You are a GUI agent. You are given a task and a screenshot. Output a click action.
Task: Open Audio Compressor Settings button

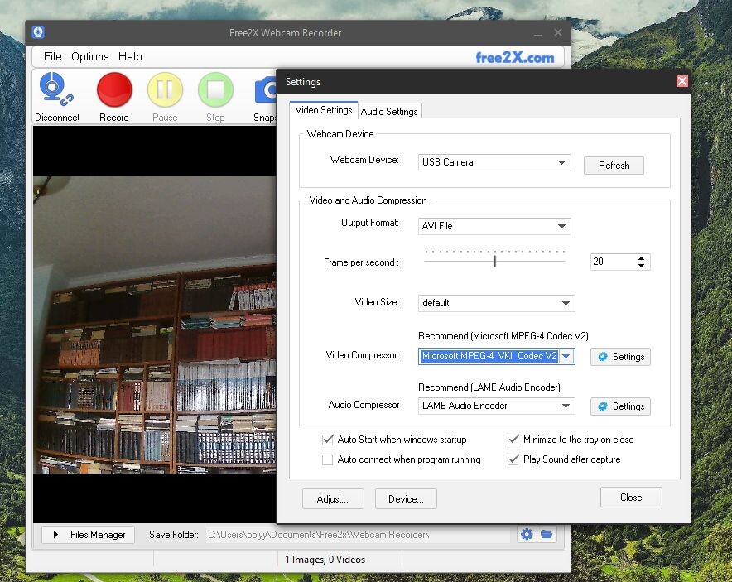pyautogui.click(x=620, y=406)
